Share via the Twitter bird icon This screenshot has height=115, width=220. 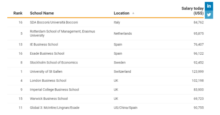(209, 15)
